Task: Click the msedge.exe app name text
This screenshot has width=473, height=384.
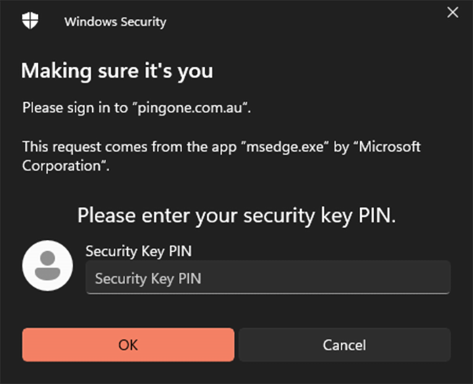Action: click(x=286, y=146)
